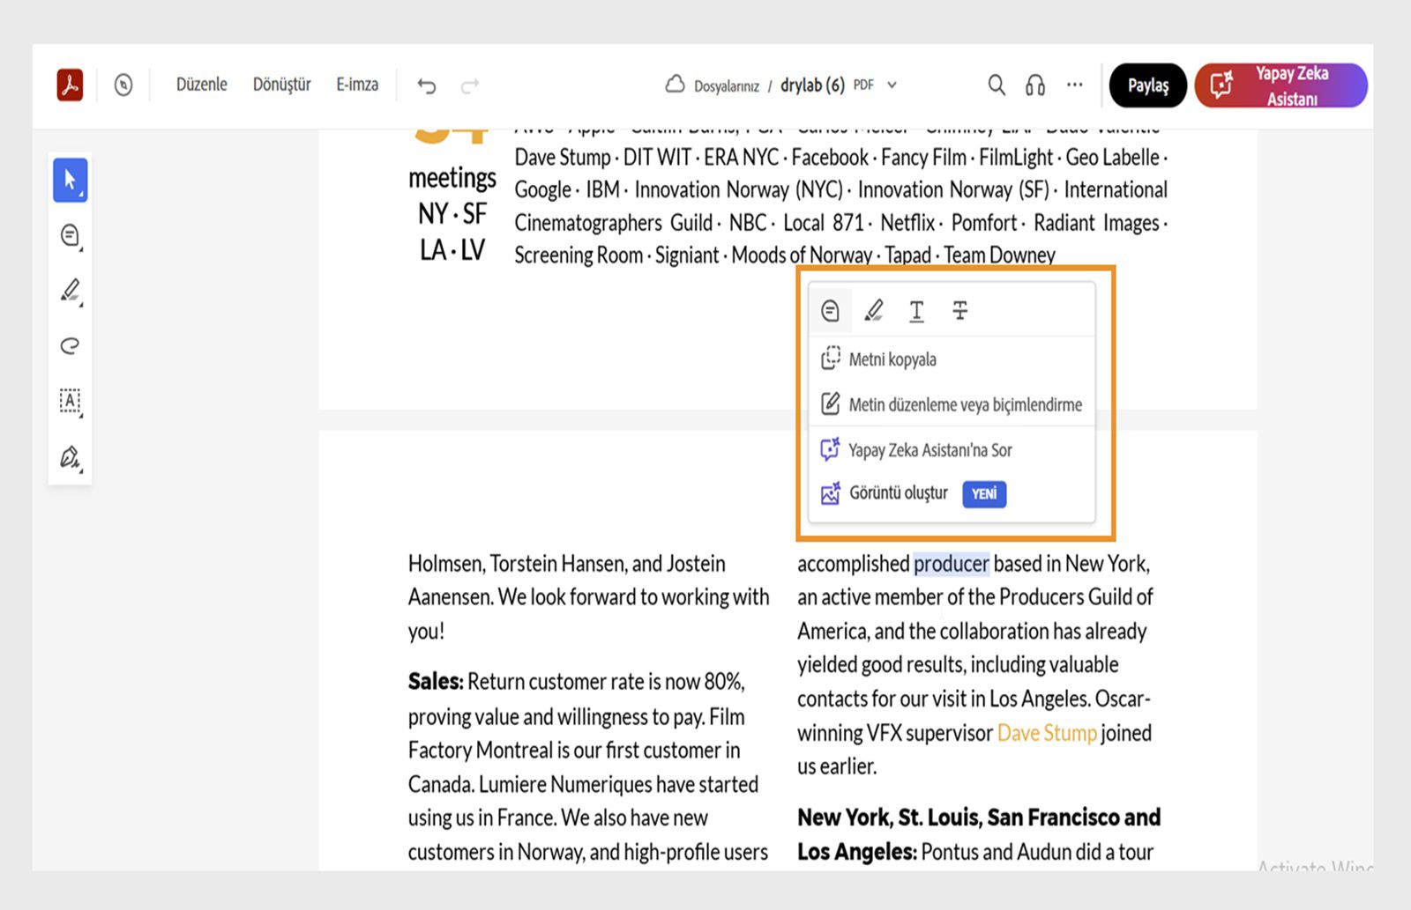Open the fill and sign pen tool
Viewport: 1411px width, 910px height.
coord(70,457)
